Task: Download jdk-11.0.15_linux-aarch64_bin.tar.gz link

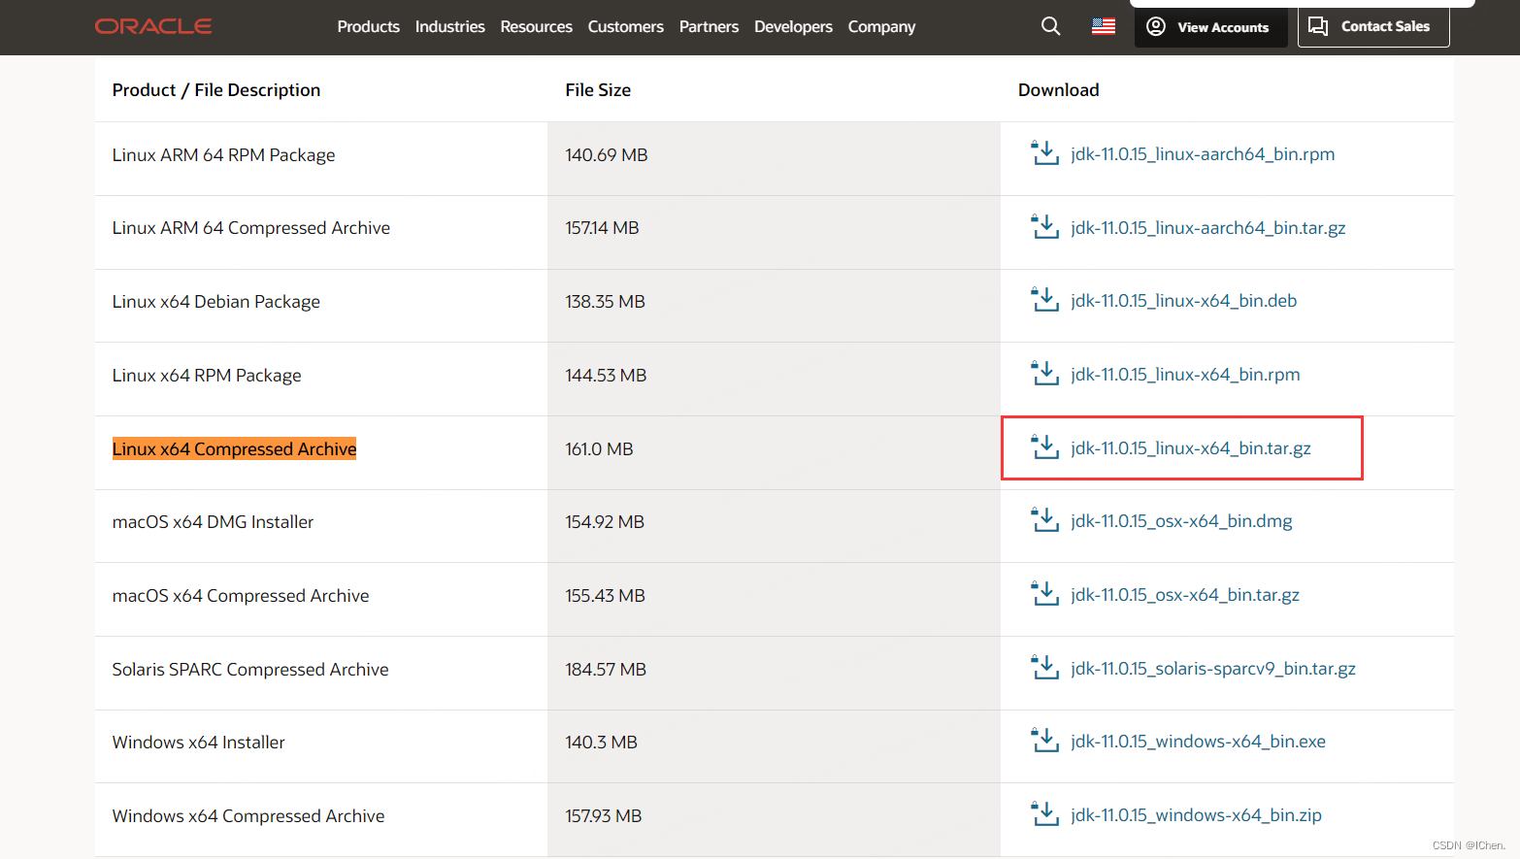Action: [x=1208, y=228]
